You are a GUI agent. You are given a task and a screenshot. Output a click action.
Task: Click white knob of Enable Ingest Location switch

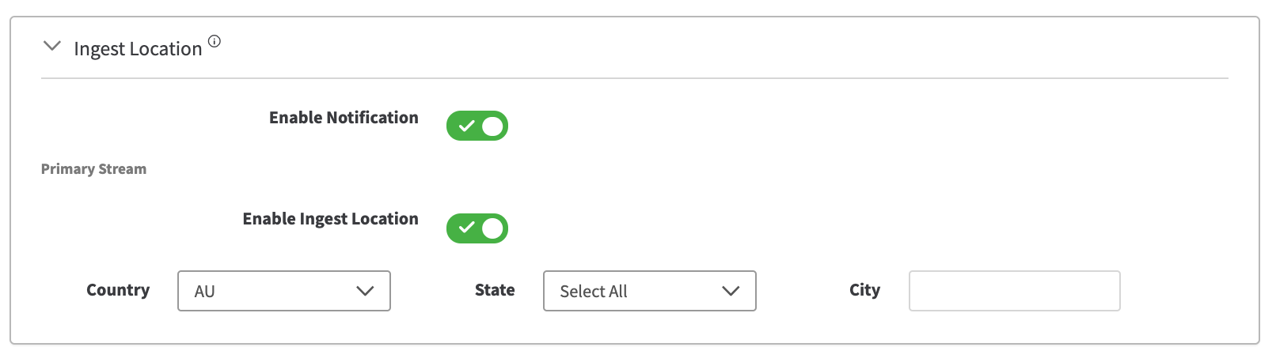click(492, 228)
